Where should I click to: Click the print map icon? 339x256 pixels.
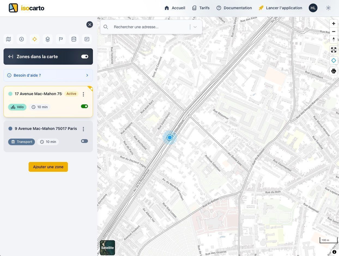point(334,71)
